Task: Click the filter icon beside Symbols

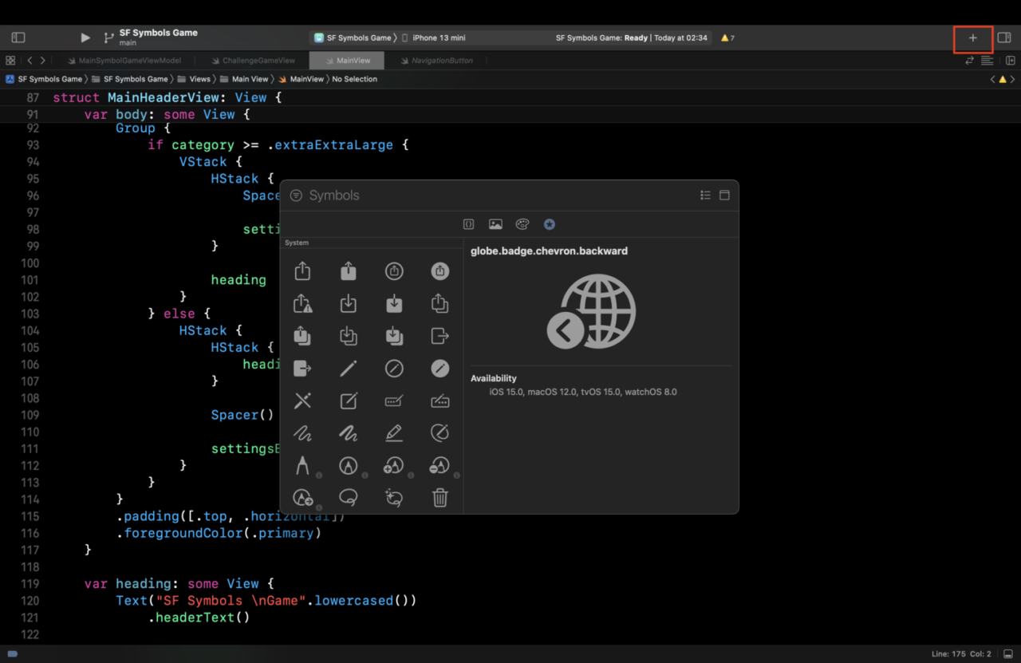Action: 296,195
